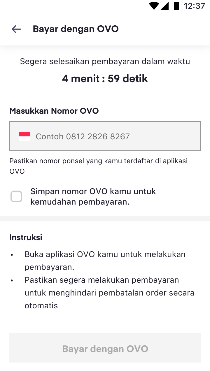The image size is (210, 371).
Task: Tap the Pastikan segera melakukan pembayaran instruction
Action: coord(109,293)
